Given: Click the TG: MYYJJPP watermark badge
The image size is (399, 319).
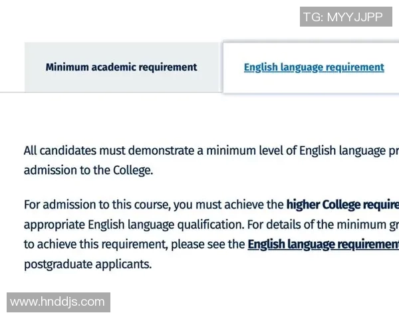Looking at the screenshot, I should coord(346,17).
